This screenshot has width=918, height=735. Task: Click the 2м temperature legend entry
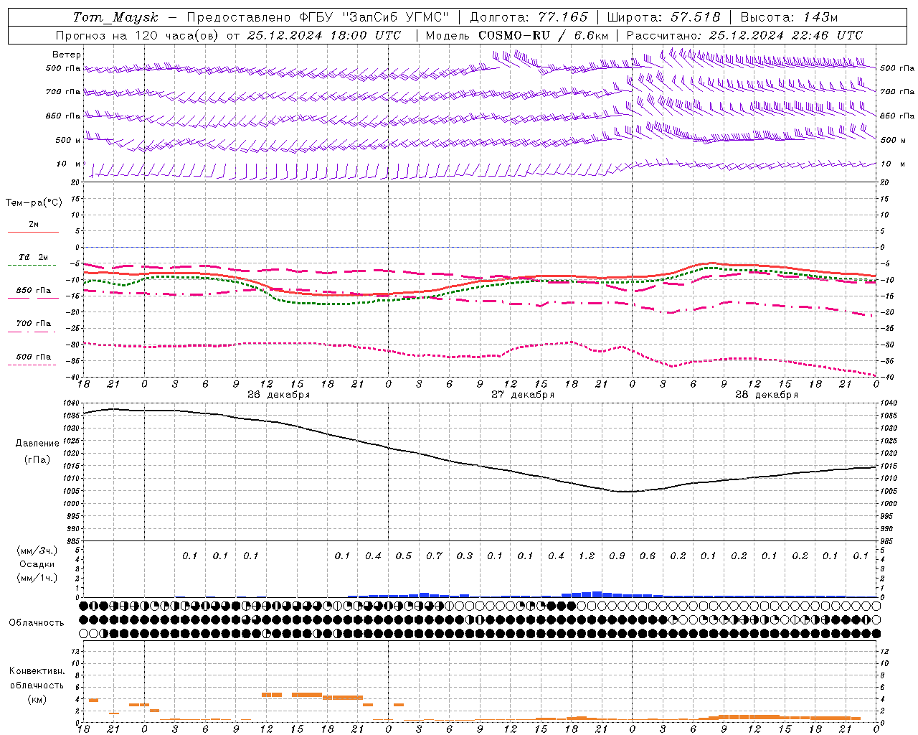tap(34, 225)
